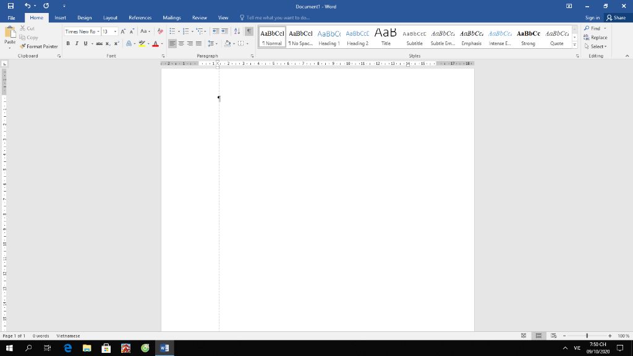633x356 pixels.
Task: Open Windows Start menu
Action: coord(9,348)
